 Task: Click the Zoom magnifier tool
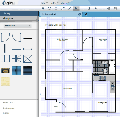(115, 8)
